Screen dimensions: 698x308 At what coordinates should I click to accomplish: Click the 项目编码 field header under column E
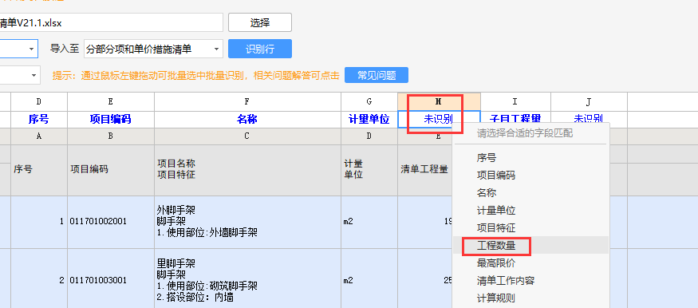(x=110, y=119)
